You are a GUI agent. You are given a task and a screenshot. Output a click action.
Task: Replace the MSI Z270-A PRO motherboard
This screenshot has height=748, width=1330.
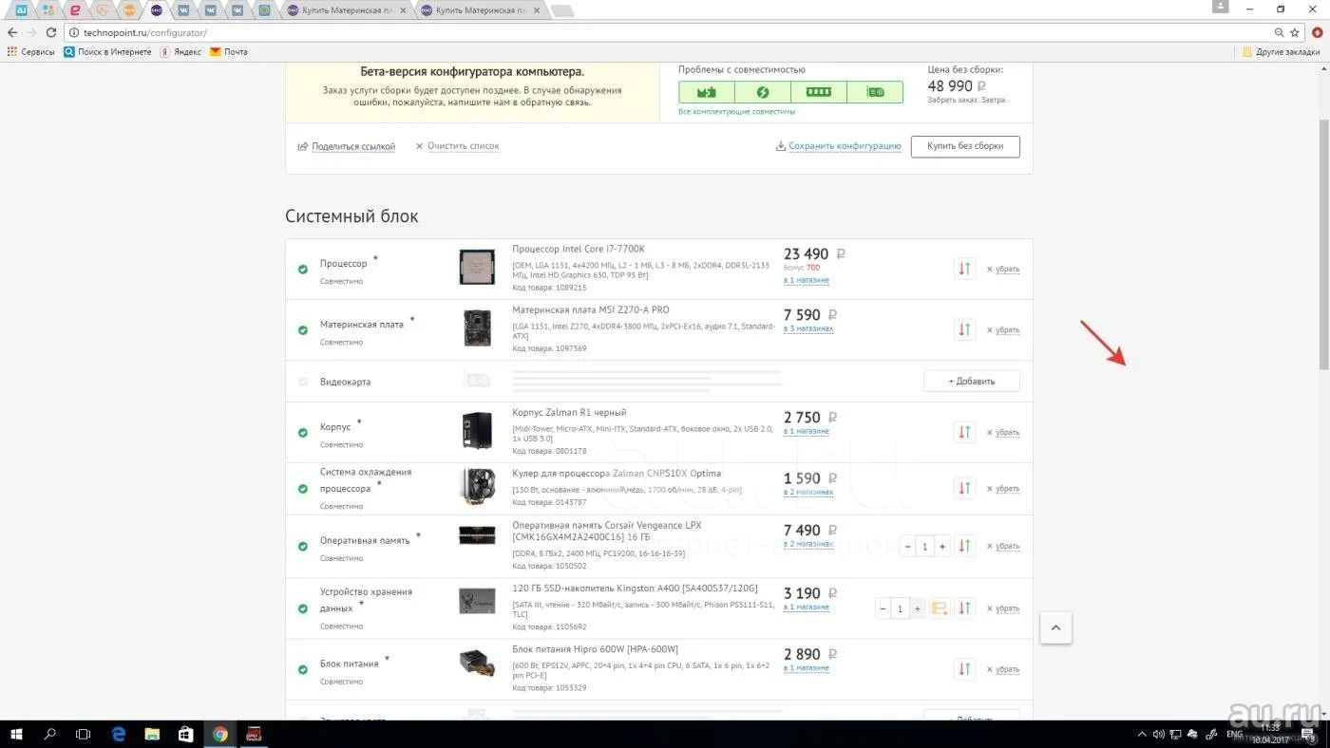point(964,329)
